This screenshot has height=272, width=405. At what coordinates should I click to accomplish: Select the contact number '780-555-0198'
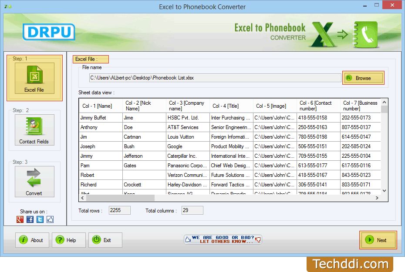318,137
